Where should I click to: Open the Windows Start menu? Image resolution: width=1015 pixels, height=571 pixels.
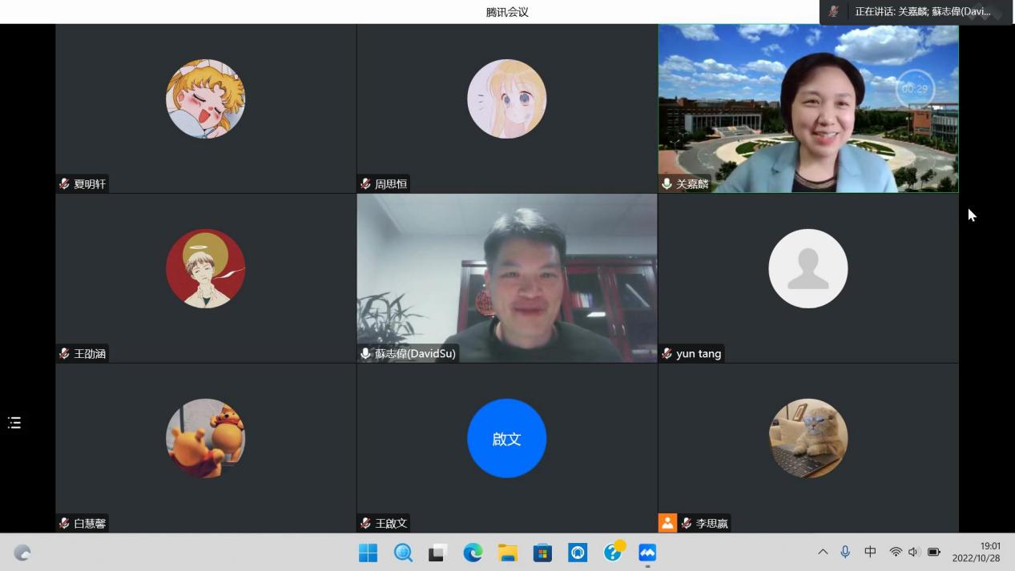click(x=368, y=553)
